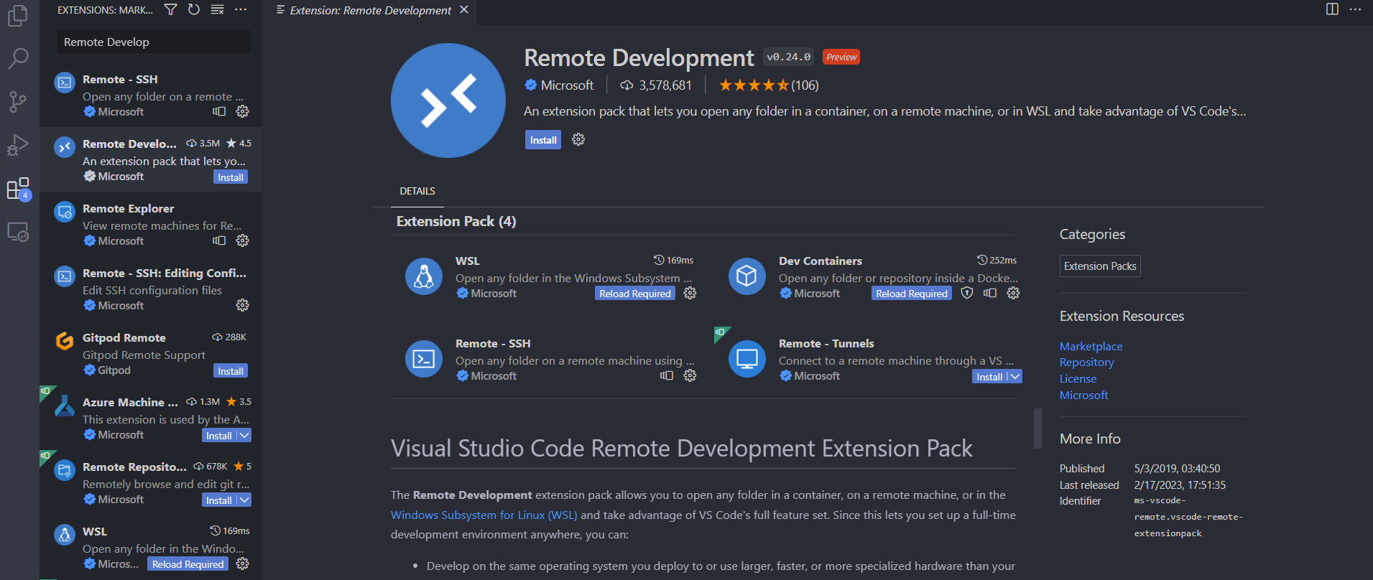
Task: Open manage gear for Remote Explorer
Action: tap(243, 240)
